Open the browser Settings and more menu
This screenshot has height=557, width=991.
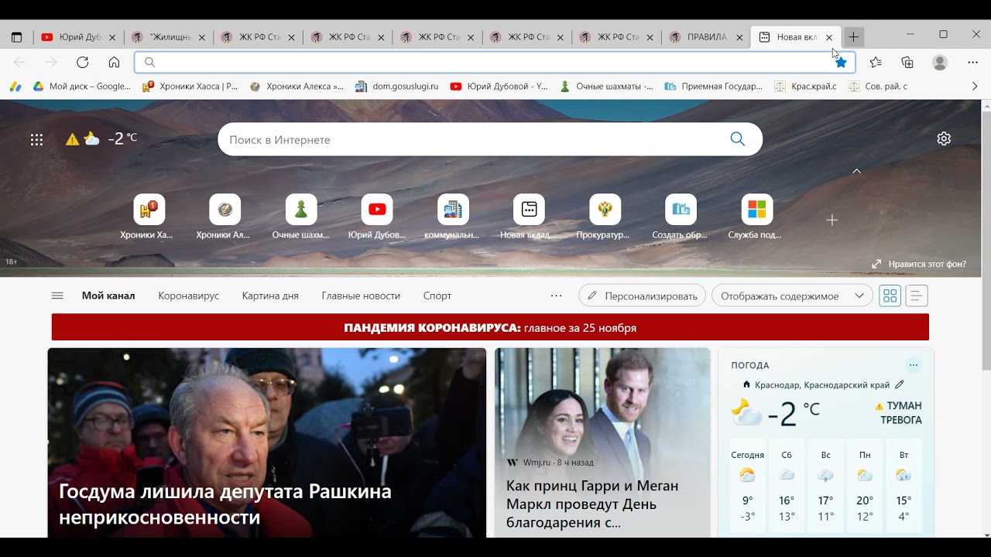click(x=973, y=63)
